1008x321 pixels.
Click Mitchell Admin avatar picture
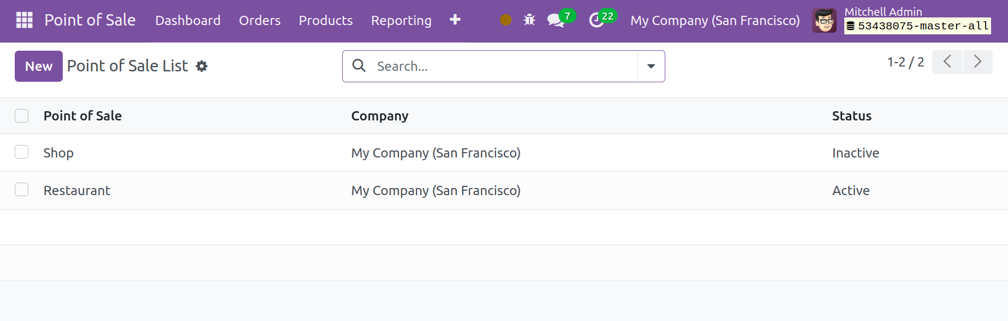(x=824, y=21)
